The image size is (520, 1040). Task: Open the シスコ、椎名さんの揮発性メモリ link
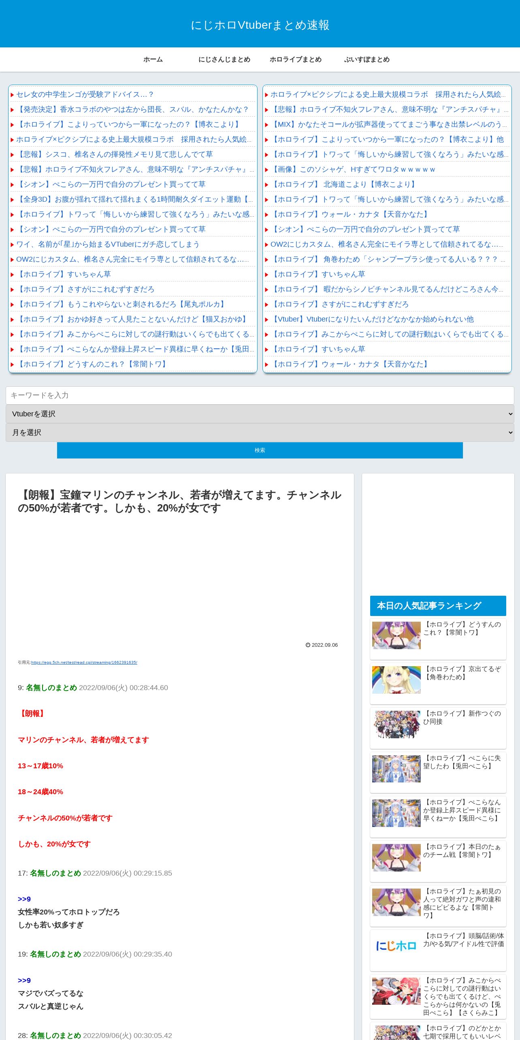(x=115, y=154)
